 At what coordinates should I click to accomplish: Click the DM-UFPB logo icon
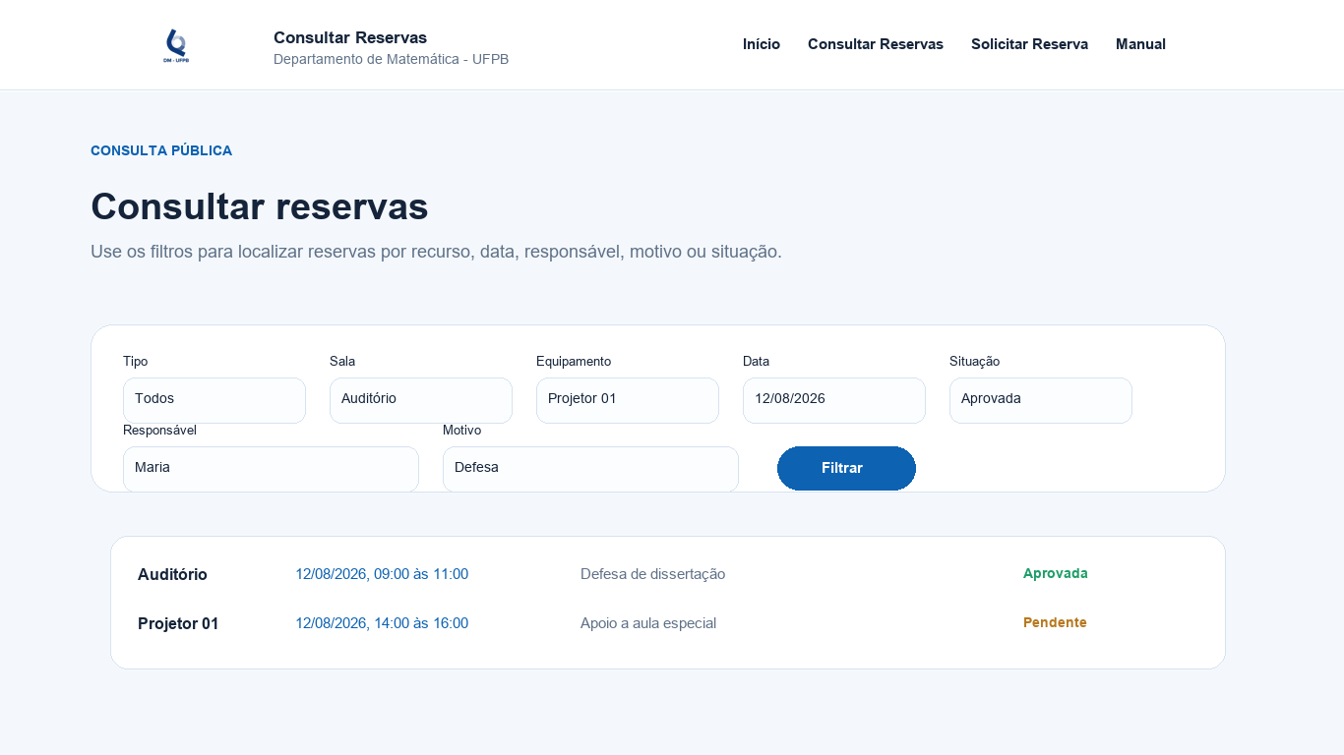point(176,45)
